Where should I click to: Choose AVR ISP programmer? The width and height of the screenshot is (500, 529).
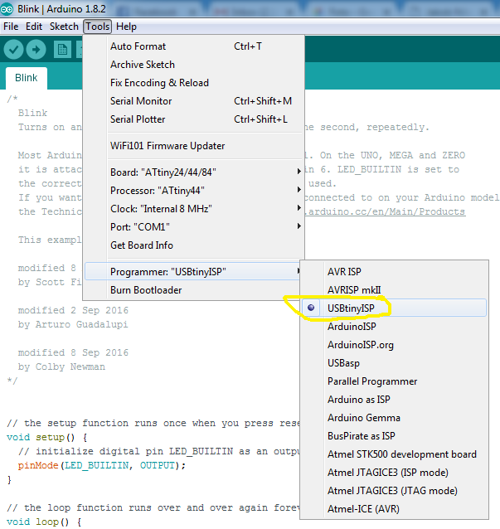click(394, 272)
